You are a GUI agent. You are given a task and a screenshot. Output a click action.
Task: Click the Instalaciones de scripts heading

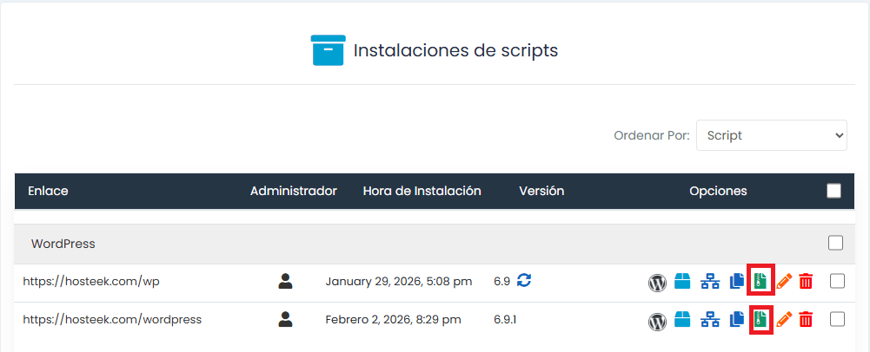point(455,50)
